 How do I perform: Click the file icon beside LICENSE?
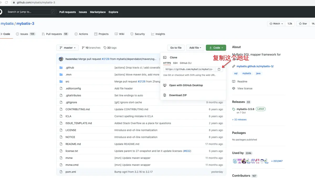pos(61,130)
